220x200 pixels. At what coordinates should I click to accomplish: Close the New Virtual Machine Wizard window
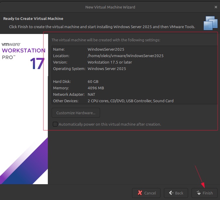click(216, 7)
